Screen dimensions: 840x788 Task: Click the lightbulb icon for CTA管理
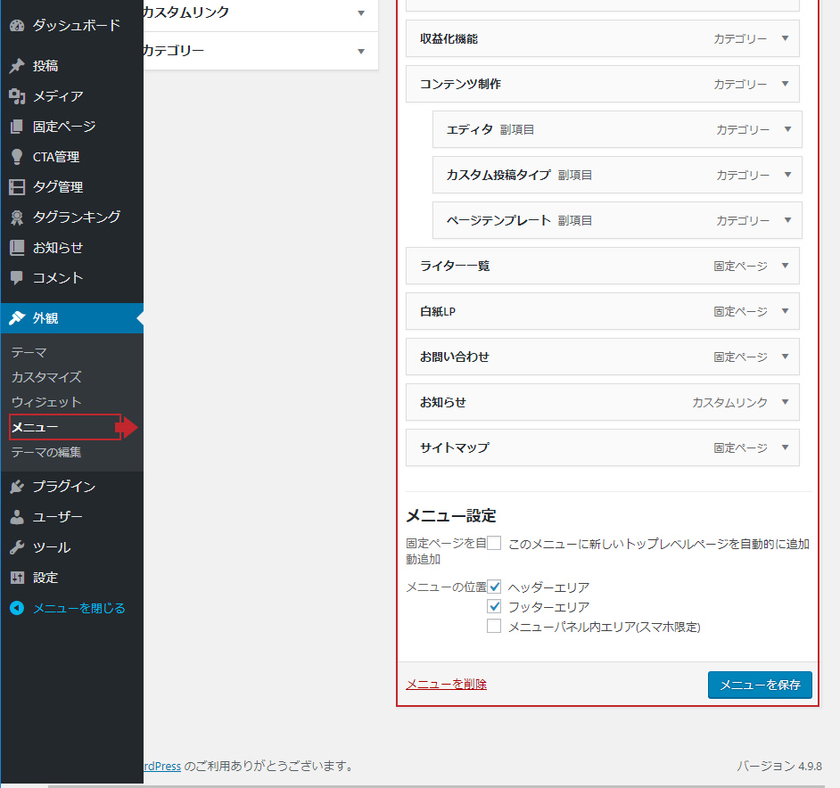[x=17, y=157]
